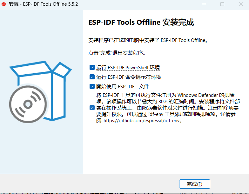249x194 pixels.
Task: Click the text 安装程序已在您的电脑中安装了 ESP-IDF Tools Offline
Action: [x=148, y=40]
